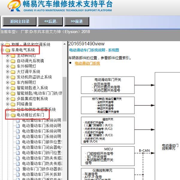Click folder icon of 大灯调平系统

(13, 72)
